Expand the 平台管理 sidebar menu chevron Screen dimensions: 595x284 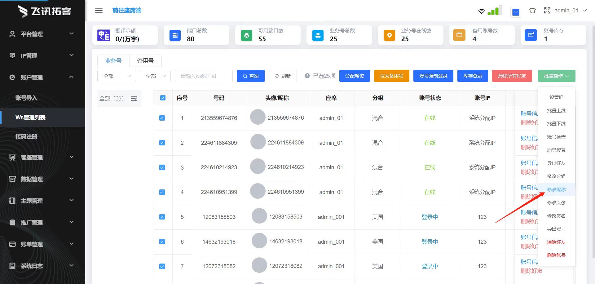(x=72, y=33)
